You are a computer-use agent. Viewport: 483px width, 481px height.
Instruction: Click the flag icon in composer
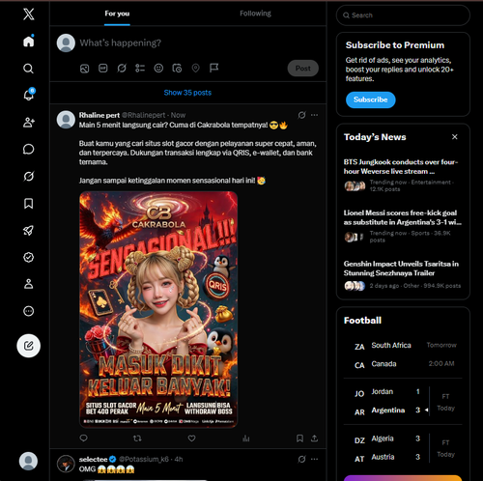point(214,69)
